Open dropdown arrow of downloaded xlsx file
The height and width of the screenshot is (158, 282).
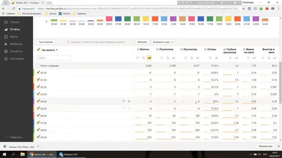coord(38,147)
